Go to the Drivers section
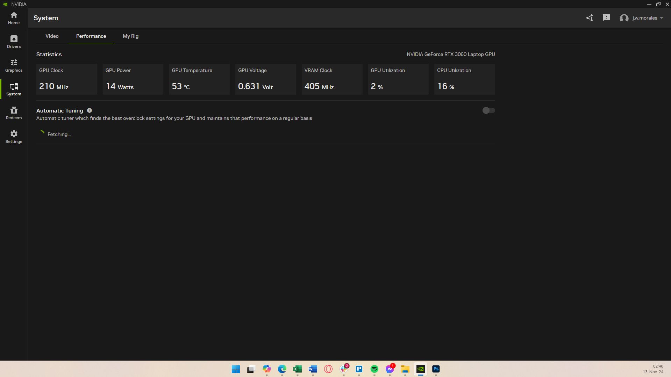 point(14,42)
